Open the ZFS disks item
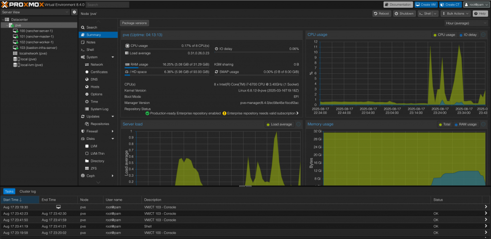This screenshot has width=491, height=239. (x=98, y=168)
